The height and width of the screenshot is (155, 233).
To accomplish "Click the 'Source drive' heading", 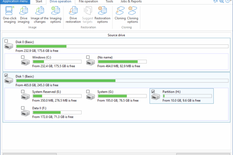I will pyautogui.click(x=116, y=35).
